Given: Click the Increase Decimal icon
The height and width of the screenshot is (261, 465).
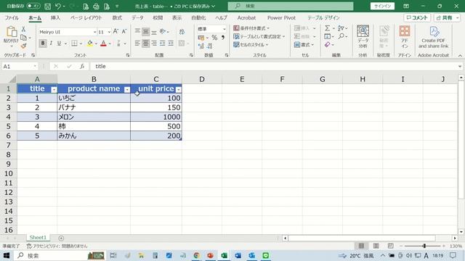Looking at the screenshot, I should (x=201, y=46).
